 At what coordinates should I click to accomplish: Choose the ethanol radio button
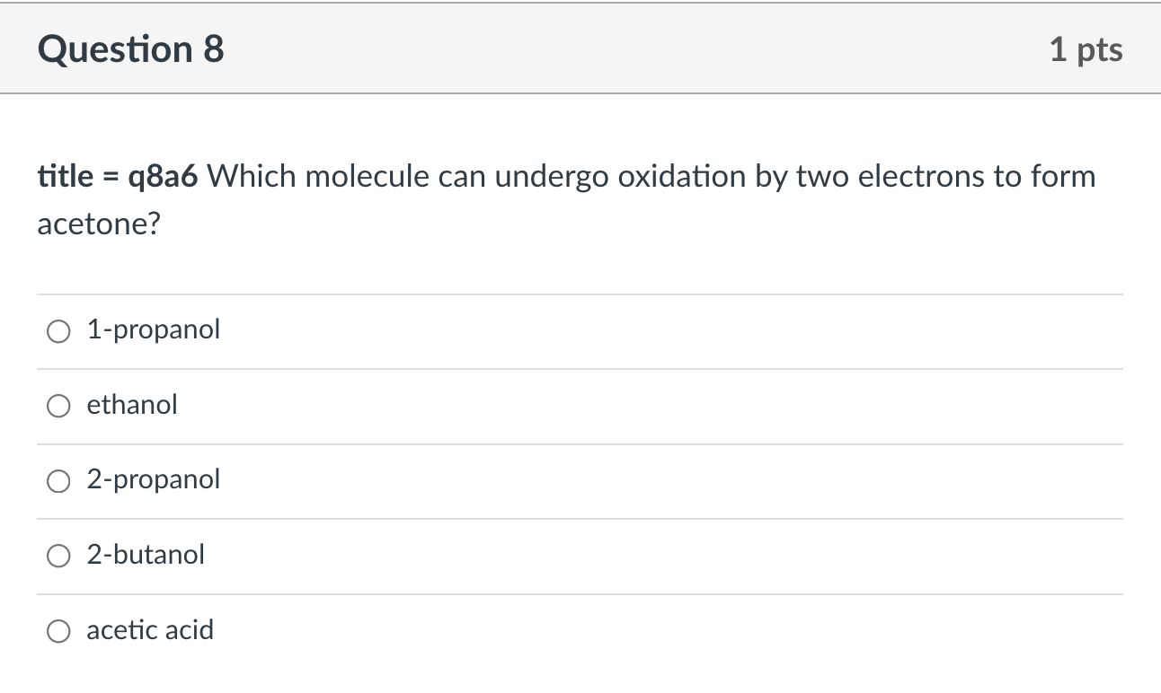[x=58, y=407]
